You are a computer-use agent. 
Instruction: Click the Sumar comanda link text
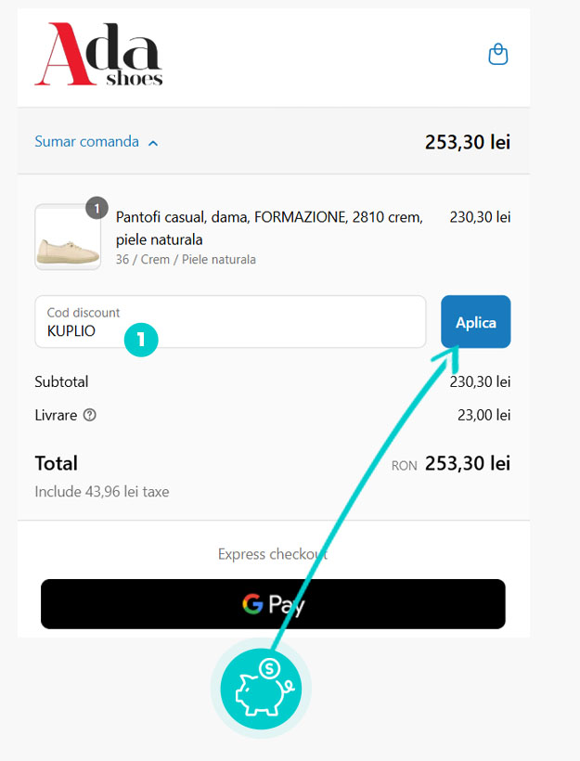click(x=86, y=142)
